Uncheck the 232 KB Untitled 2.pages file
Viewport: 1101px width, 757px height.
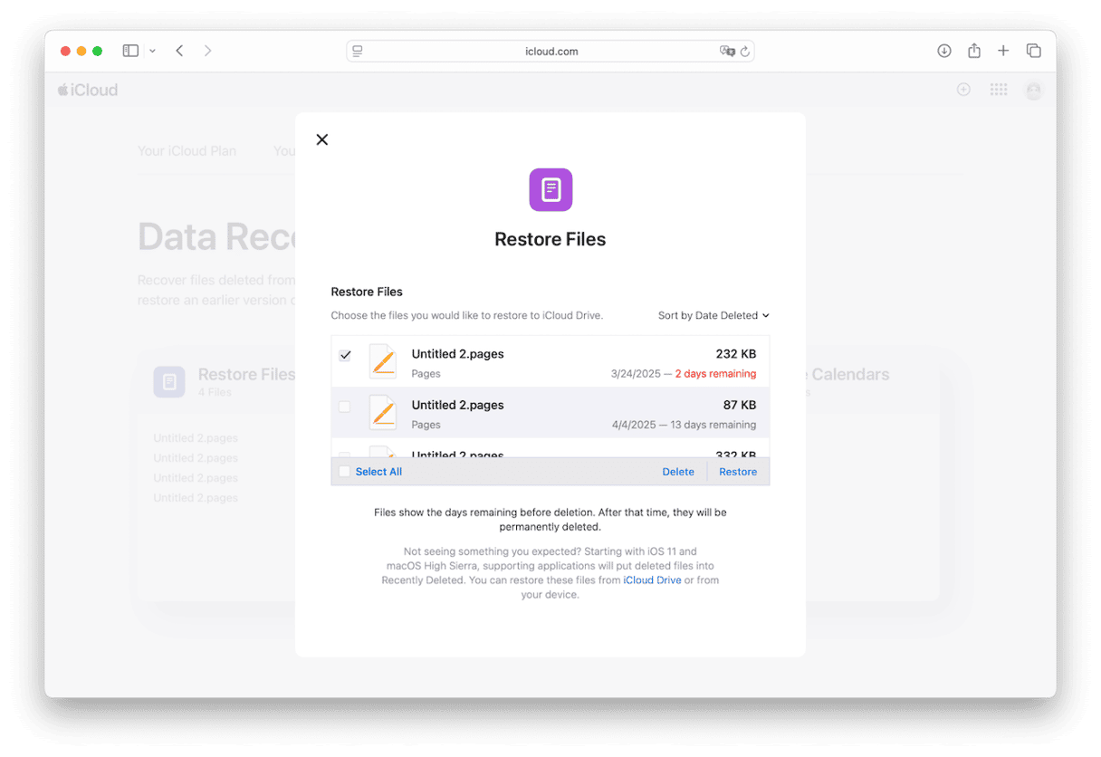tap(345, 356)
